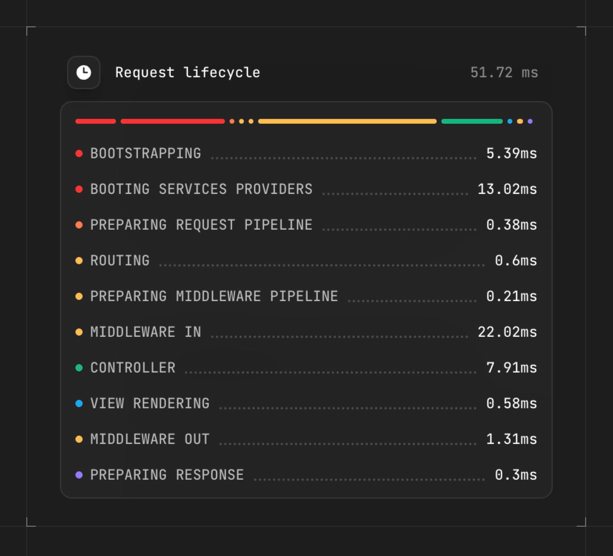Select the CONTROLLER row label
The width and height of the screenshot is (613, 556).
click(133, 367)
